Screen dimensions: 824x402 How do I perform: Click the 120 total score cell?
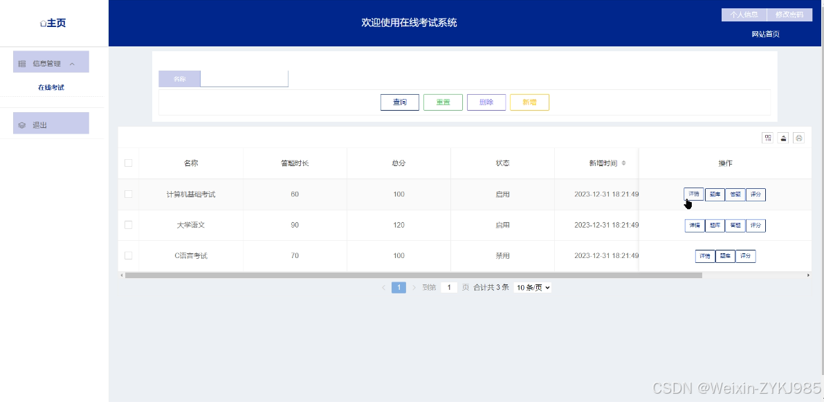click(399, 225)
